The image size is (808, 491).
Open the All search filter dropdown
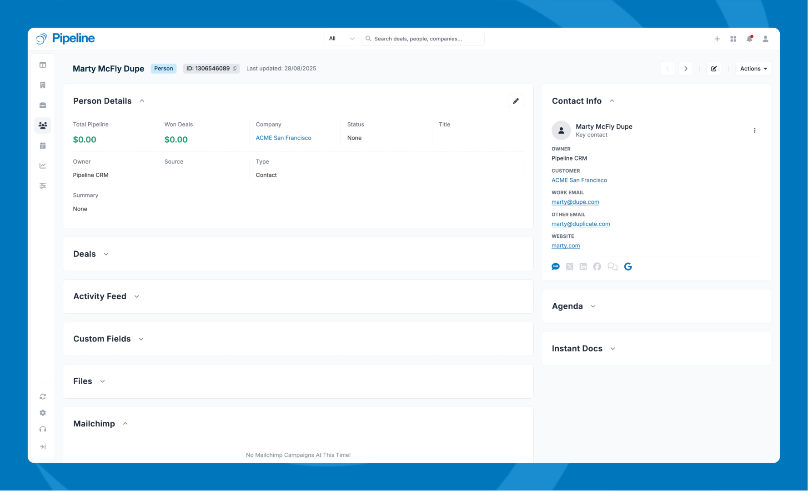point(342,39)
